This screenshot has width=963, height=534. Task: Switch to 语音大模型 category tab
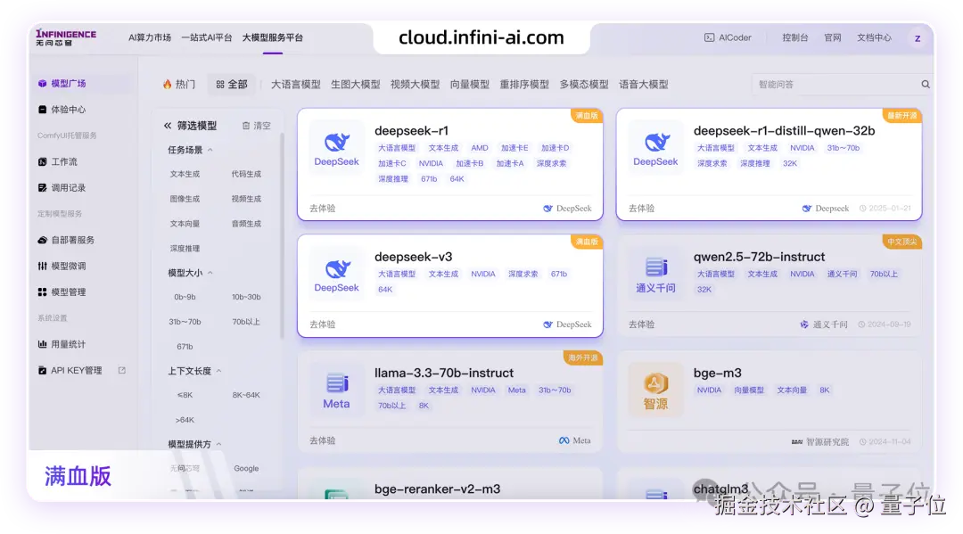coord(643,84)
